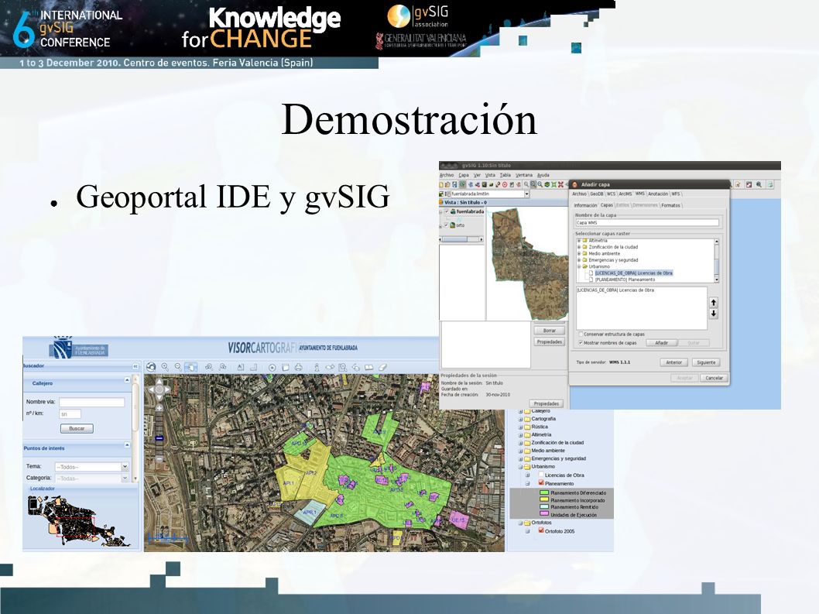Collapse the Buscador panel with the double-arrow icon
The width and height of the screenshot is (819, 614).
point(135,366)
